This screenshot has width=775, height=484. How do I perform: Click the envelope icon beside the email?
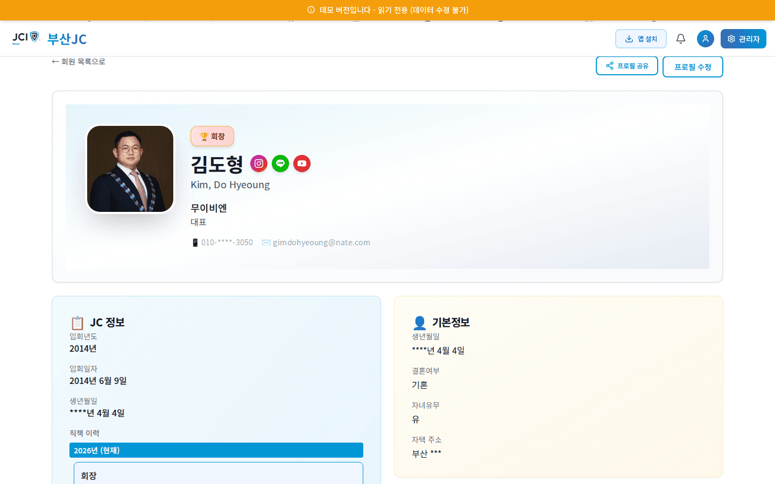coord(266,242)
